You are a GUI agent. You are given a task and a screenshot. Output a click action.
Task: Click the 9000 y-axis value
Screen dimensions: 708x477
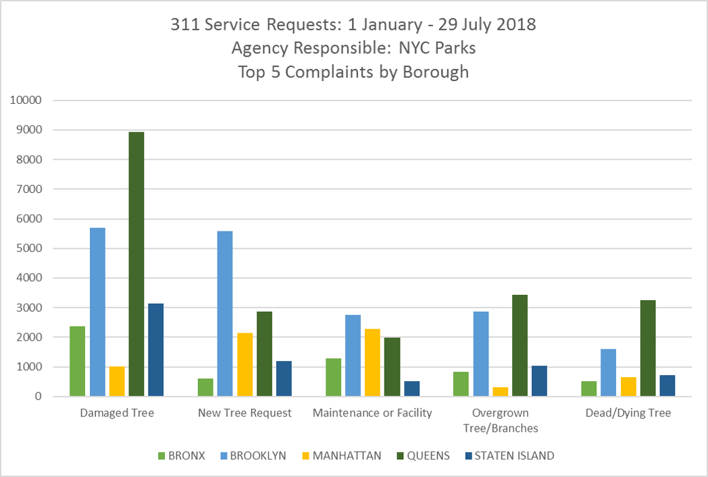pyautogui.click(x=29, y=130)
